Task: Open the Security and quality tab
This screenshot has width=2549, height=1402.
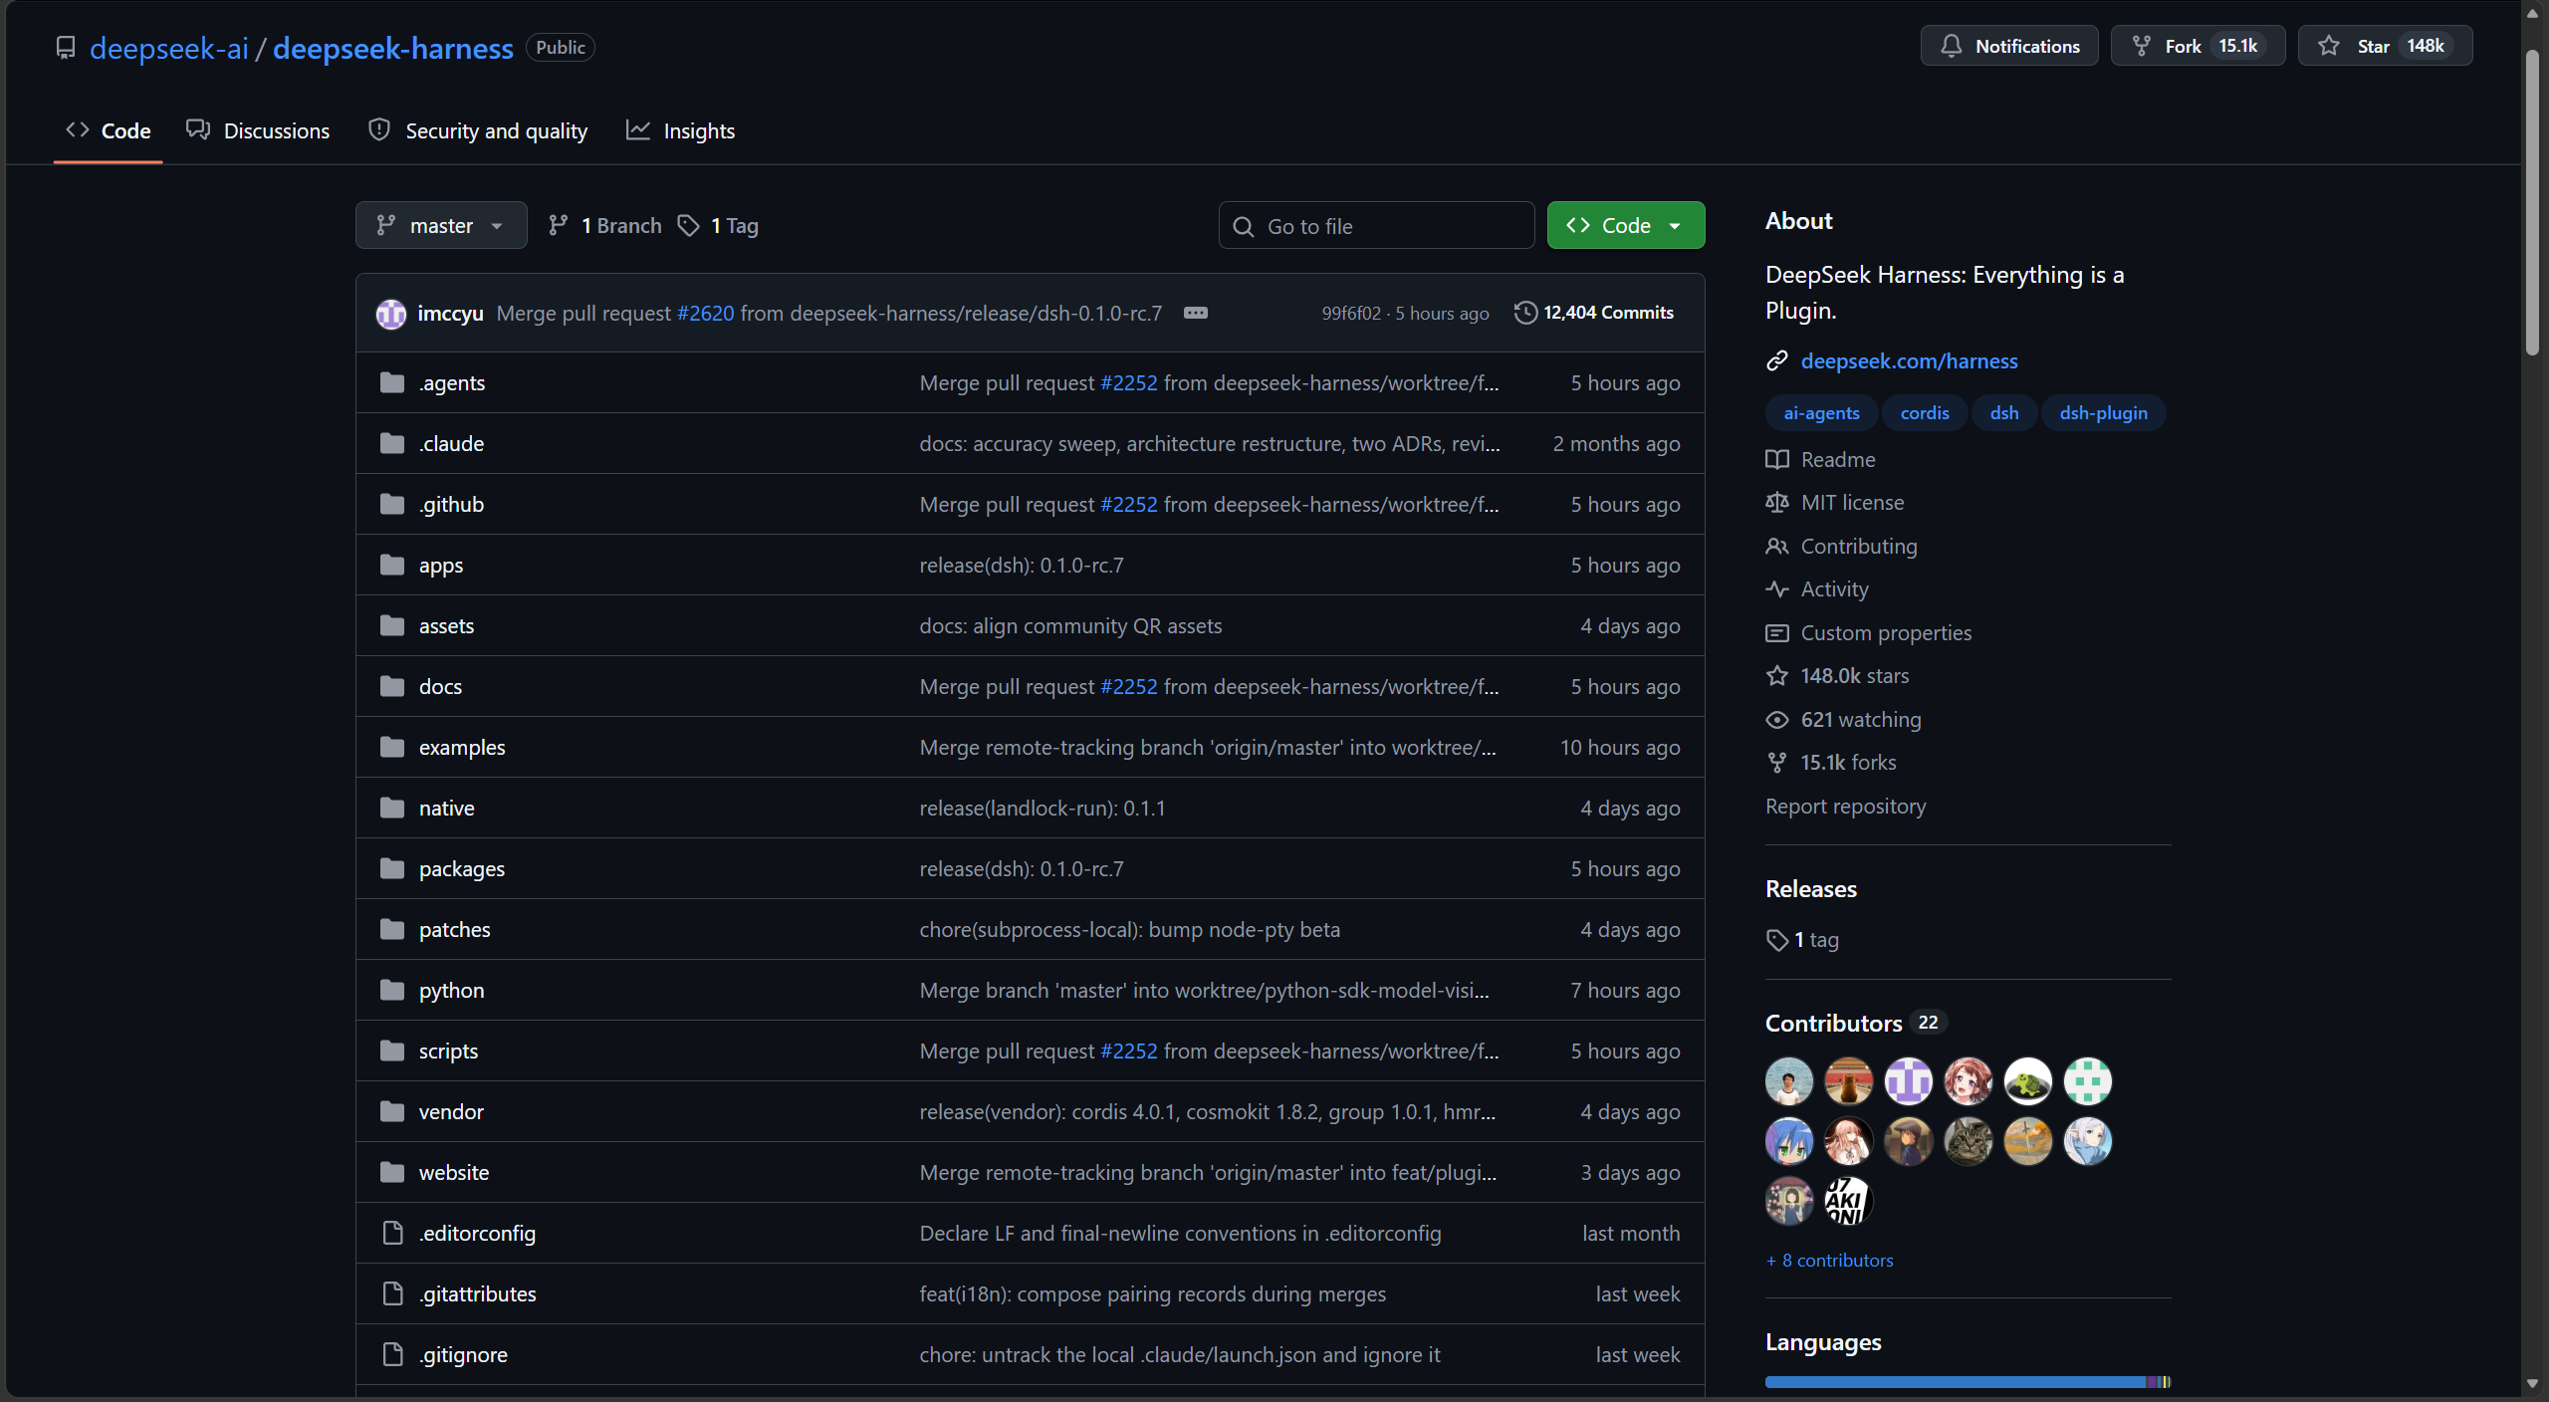Action: pyautogui.click(x=478, y=131)
